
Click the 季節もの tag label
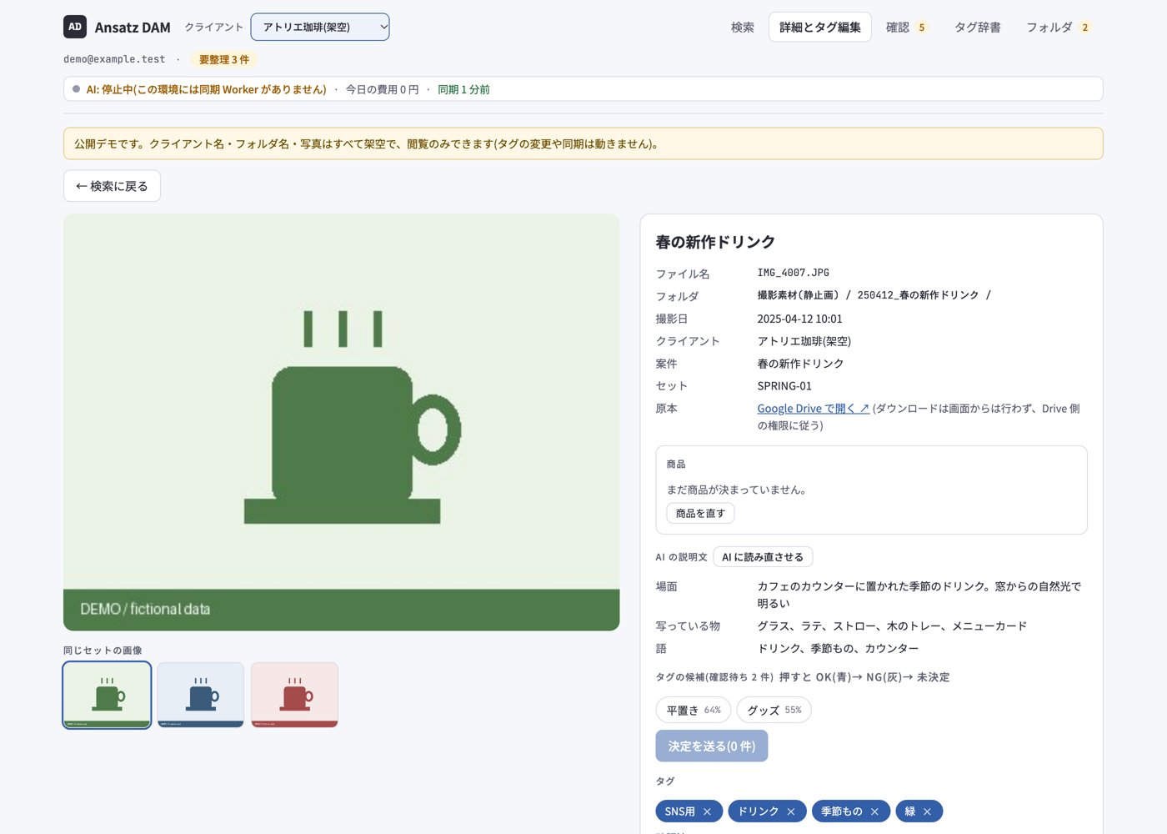[x=841, y=811]
